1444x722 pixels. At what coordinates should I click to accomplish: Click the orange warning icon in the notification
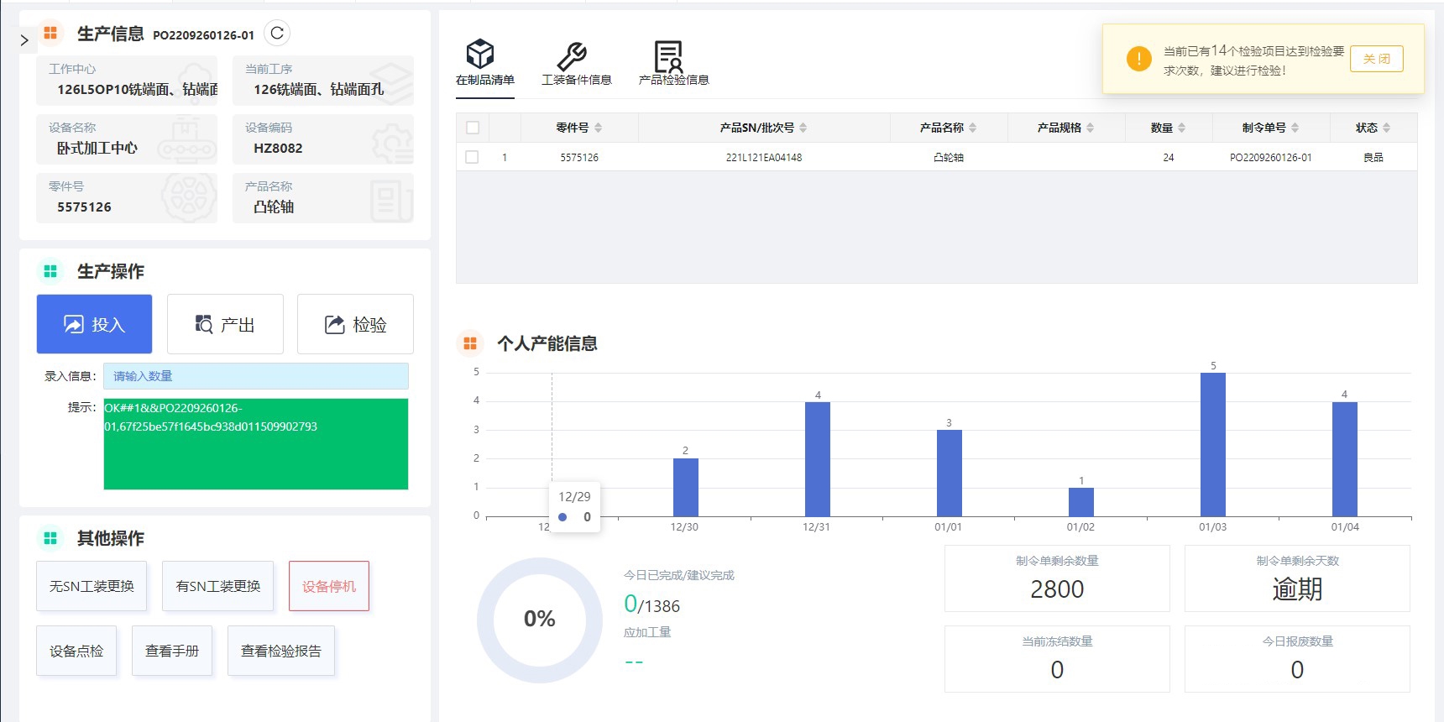coord(1138,59)
